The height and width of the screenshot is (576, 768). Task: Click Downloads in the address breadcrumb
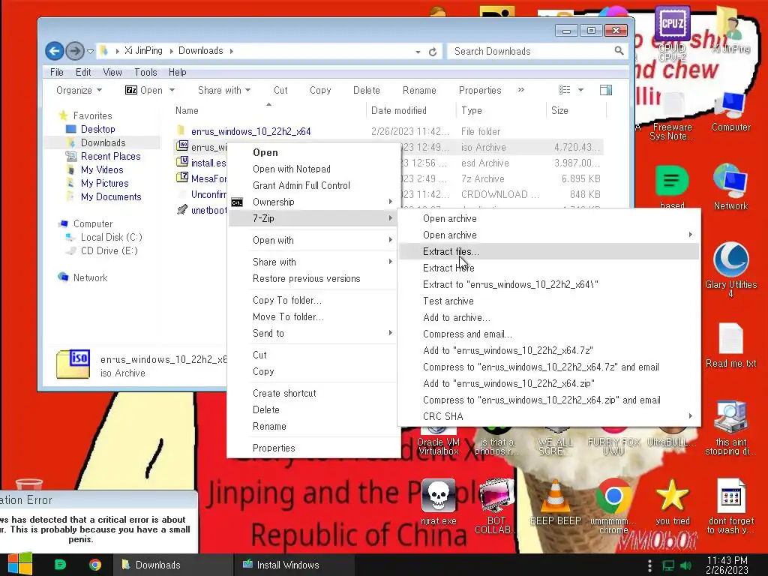click(200, 51)
